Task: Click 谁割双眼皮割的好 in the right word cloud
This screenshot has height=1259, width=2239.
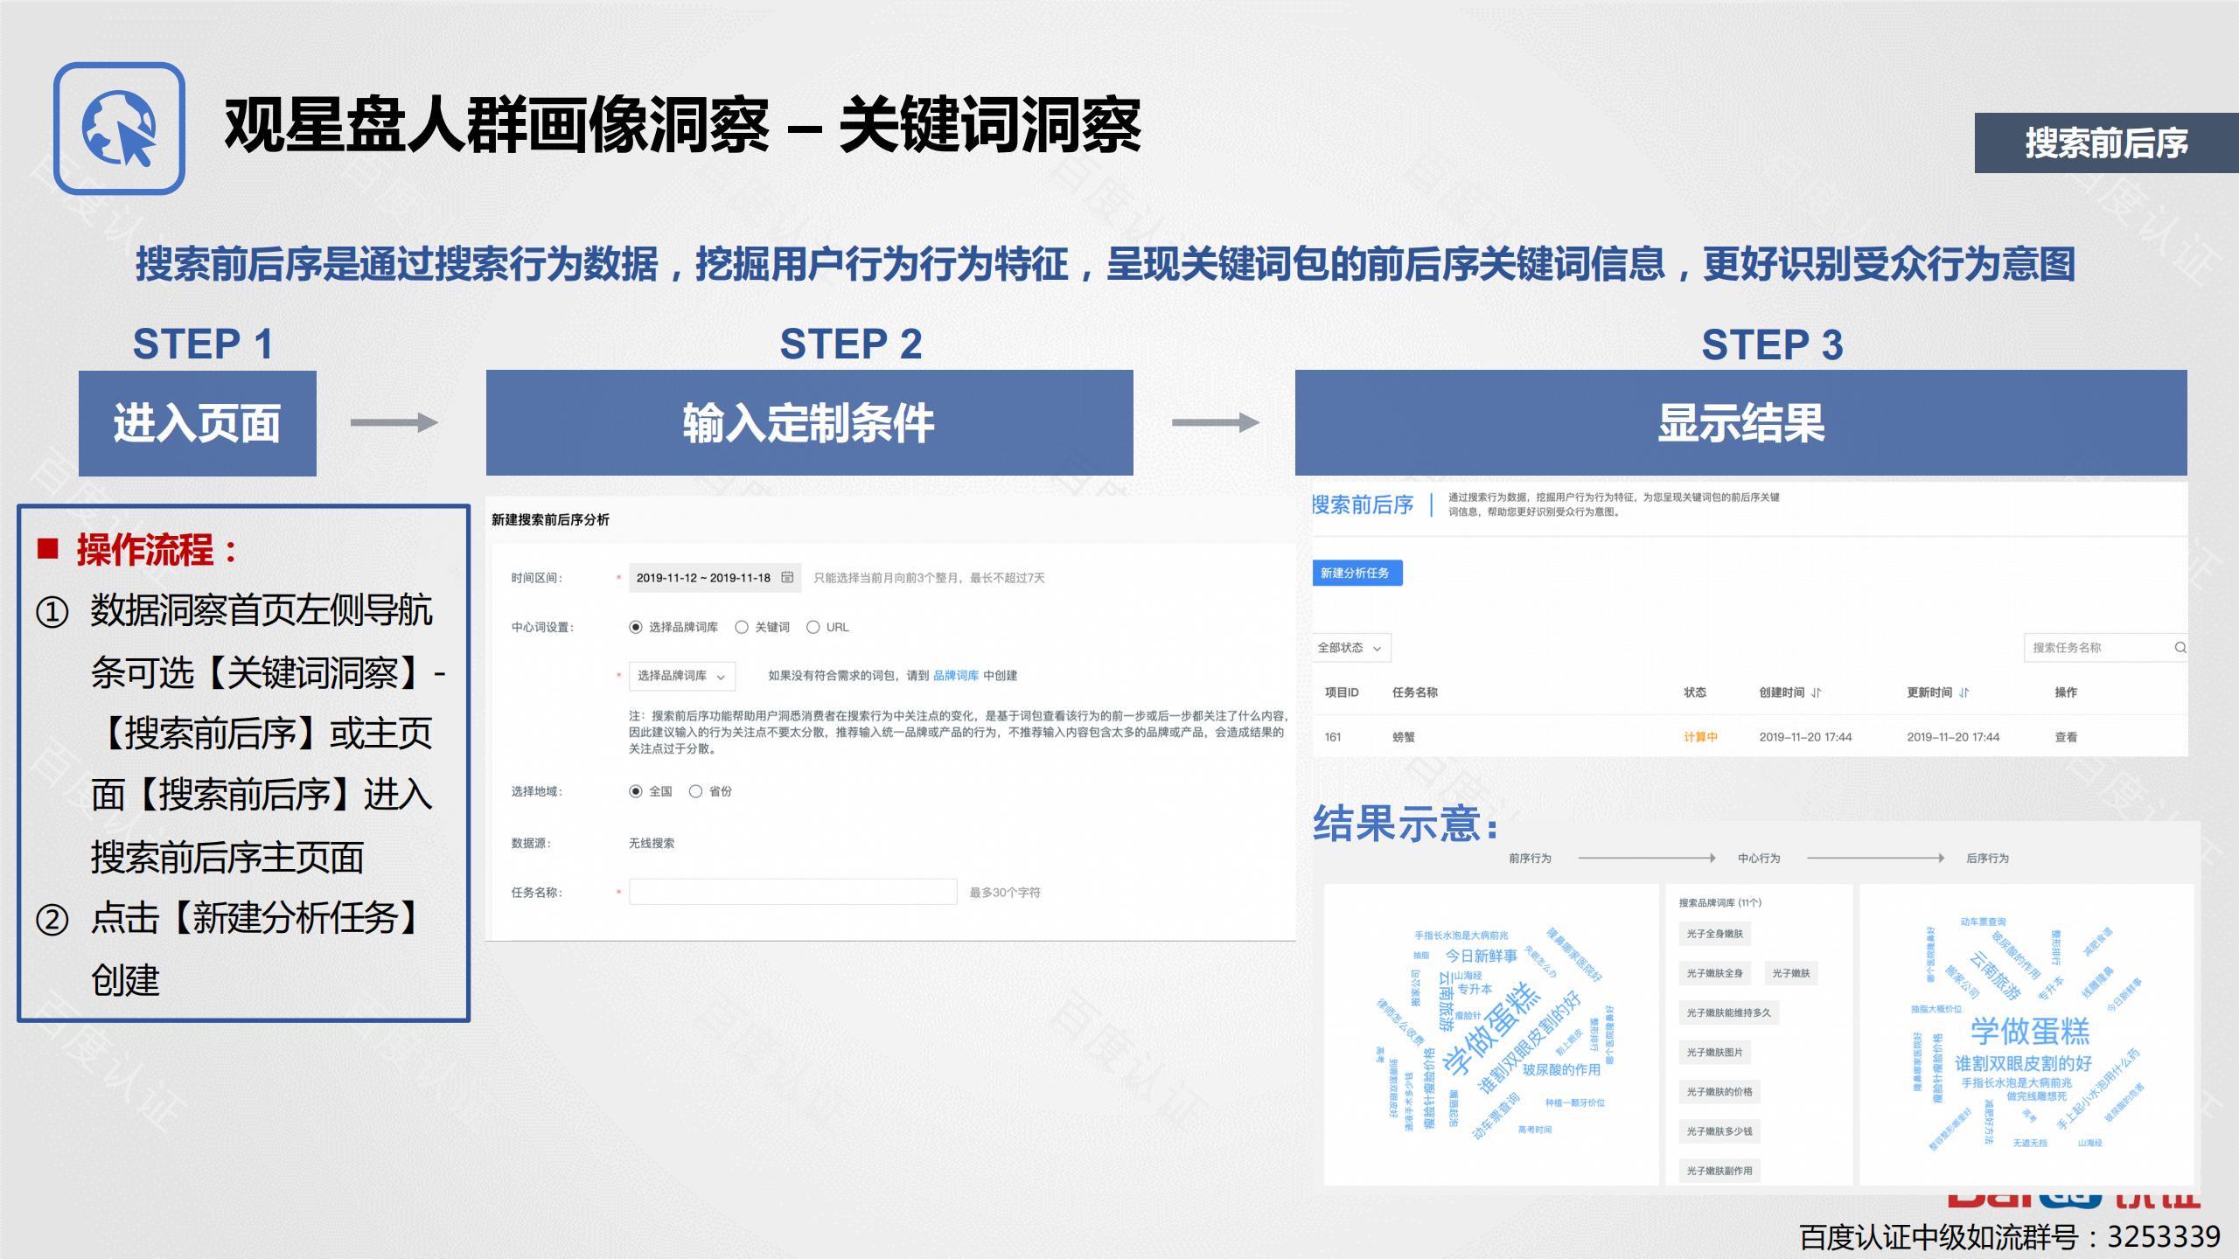Action: (x=2023, y=1064)
